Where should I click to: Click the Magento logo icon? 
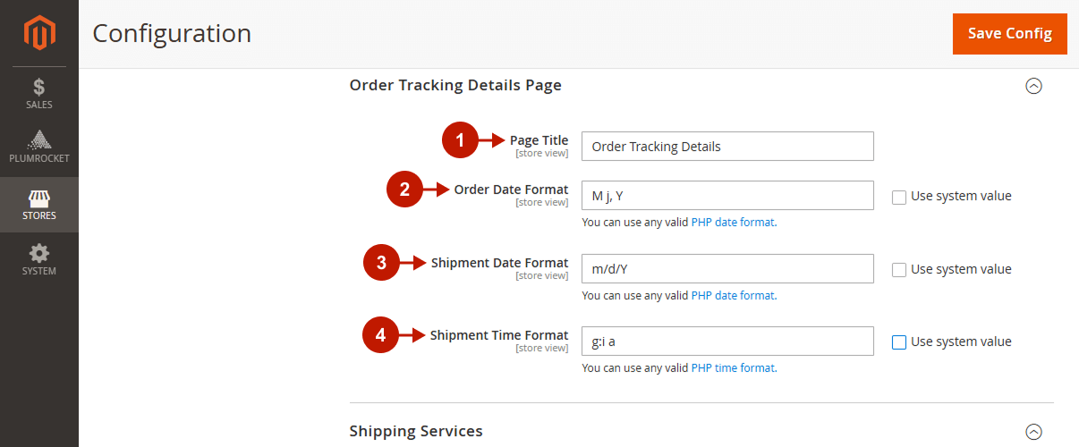[x=39, y=34]
